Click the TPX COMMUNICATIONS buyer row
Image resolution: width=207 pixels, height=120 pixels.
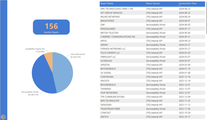pyautogui.click(x=112, y=97)
